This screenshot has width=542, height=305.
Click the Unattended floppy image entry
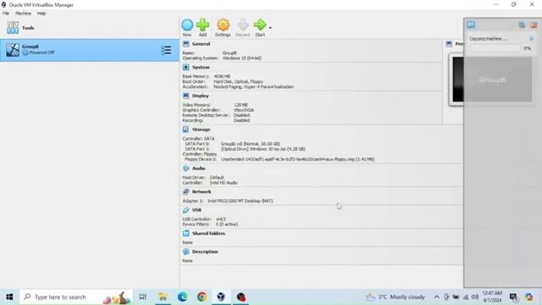pos(297,159)
